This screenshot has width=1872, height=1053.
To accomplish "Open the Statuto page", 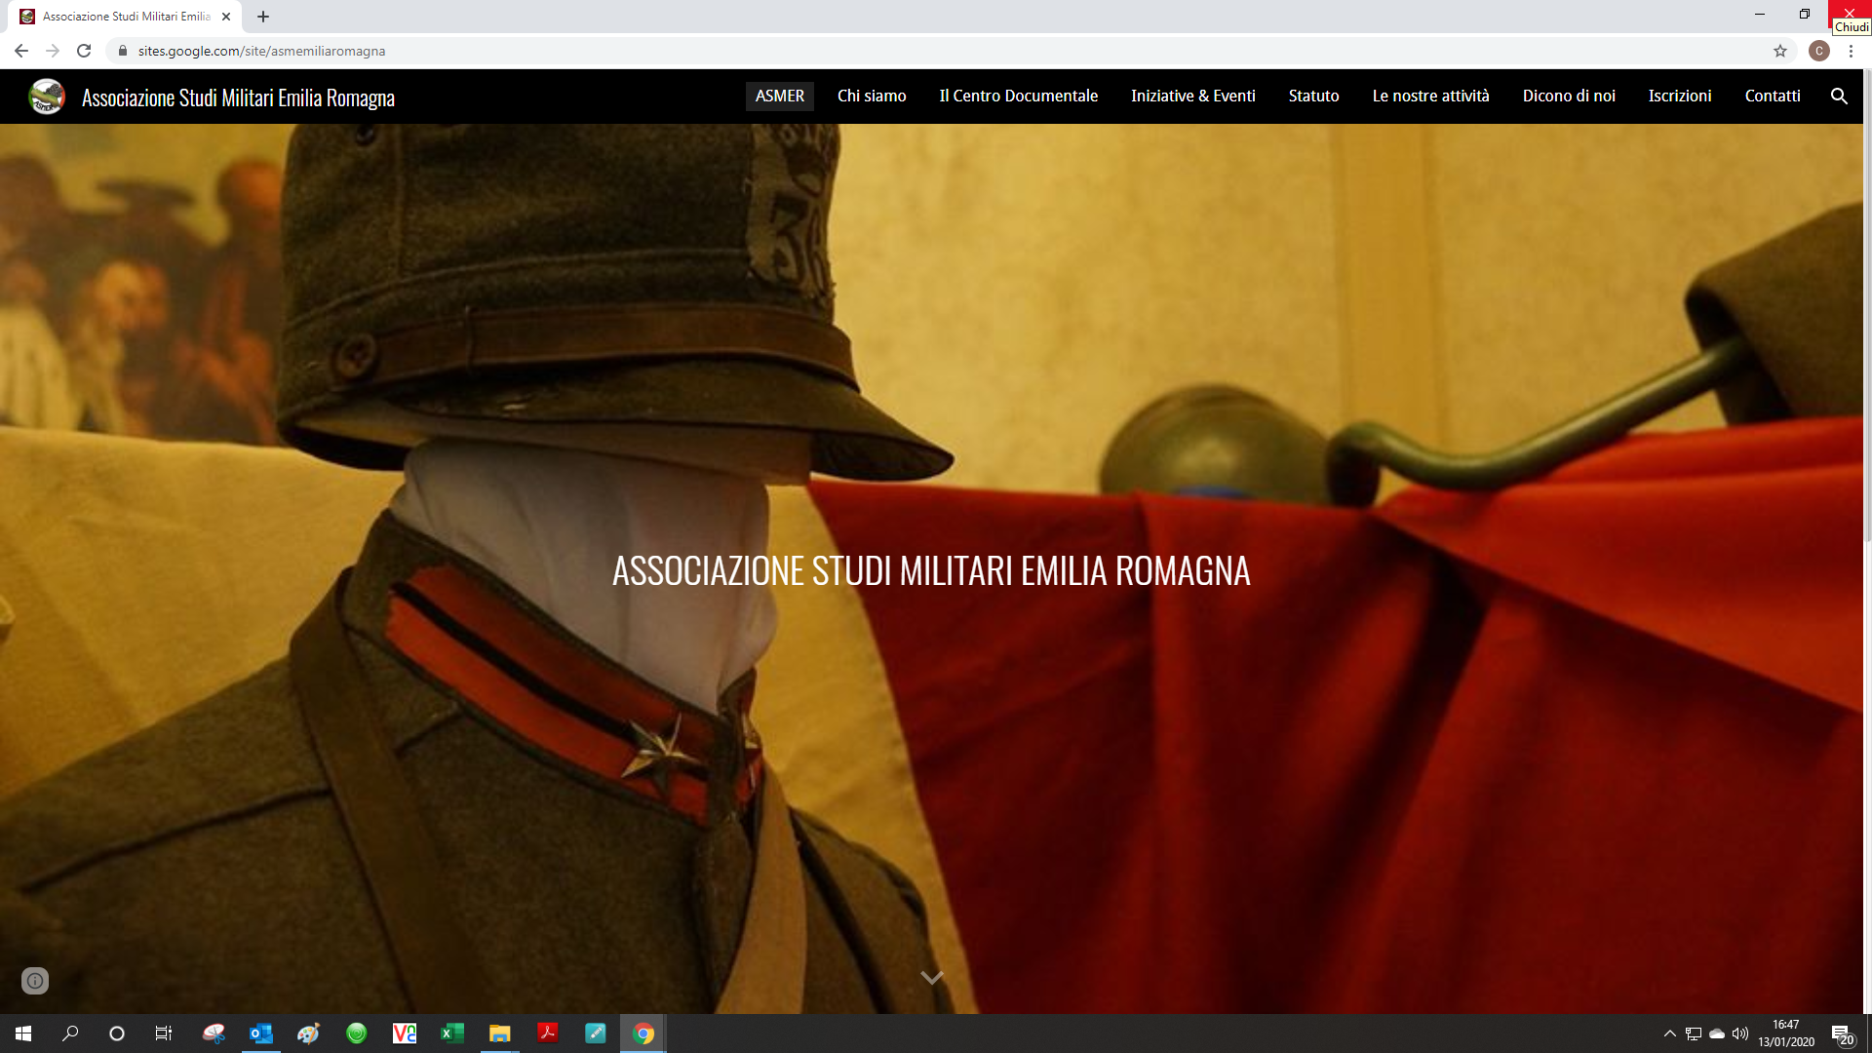I will 1313,96.
